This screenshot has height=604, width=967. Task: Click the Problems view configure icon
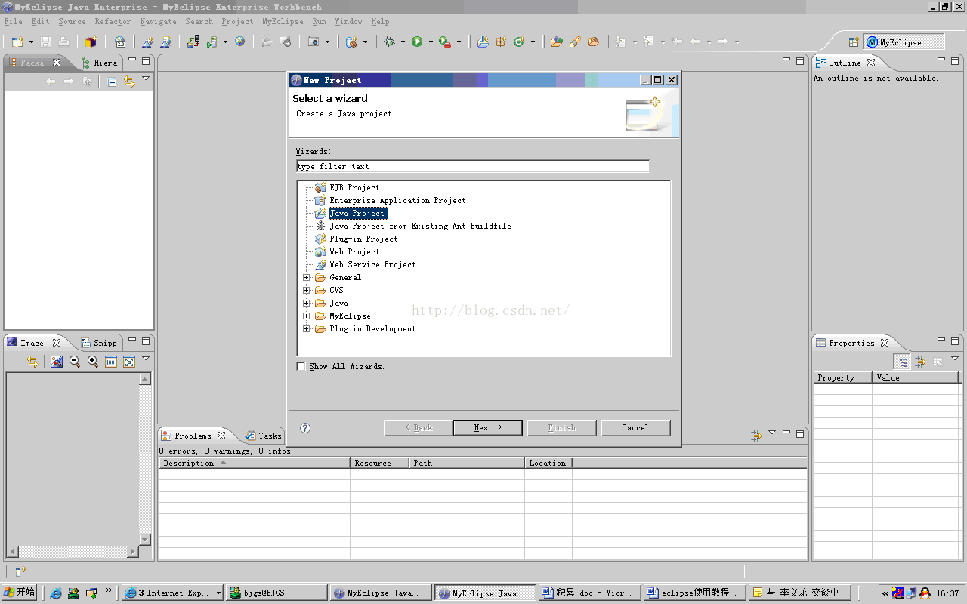point(756,436)
